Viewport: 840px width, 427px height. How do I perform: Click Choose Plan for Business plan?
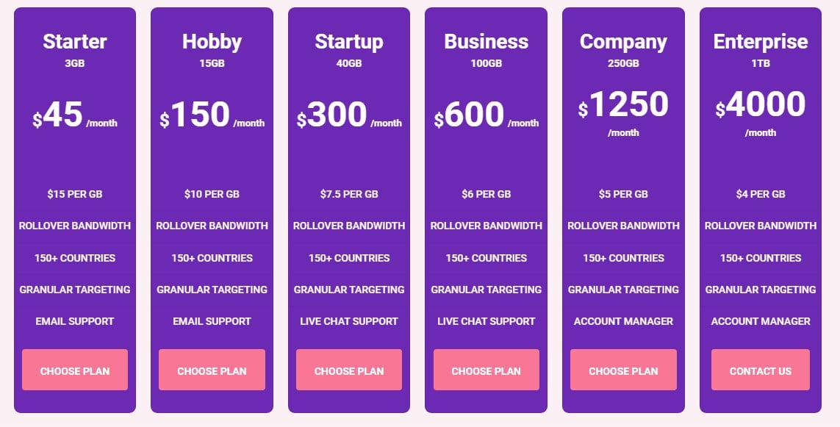tap(487, 370)
